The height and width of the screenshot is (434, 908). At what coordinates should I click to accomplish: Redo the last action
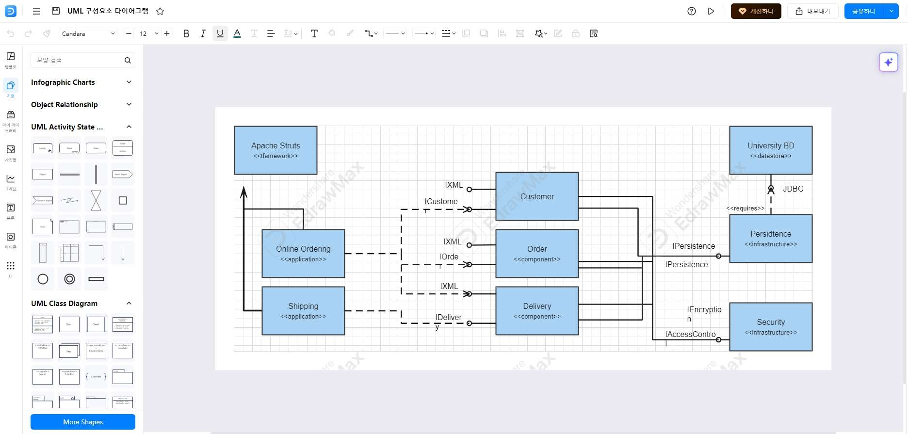(x=28, y=33)
